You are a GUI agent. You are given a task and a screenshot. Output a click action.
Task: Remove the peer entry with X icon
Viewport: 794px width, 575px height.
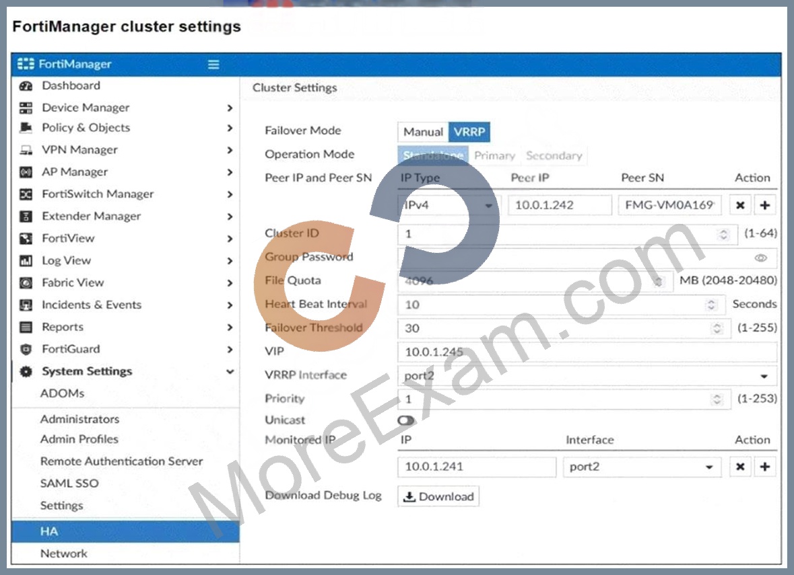(740, 205)
